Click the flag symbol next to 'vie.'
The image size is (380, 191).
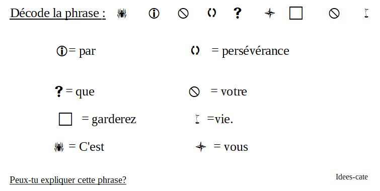[197, 119]
